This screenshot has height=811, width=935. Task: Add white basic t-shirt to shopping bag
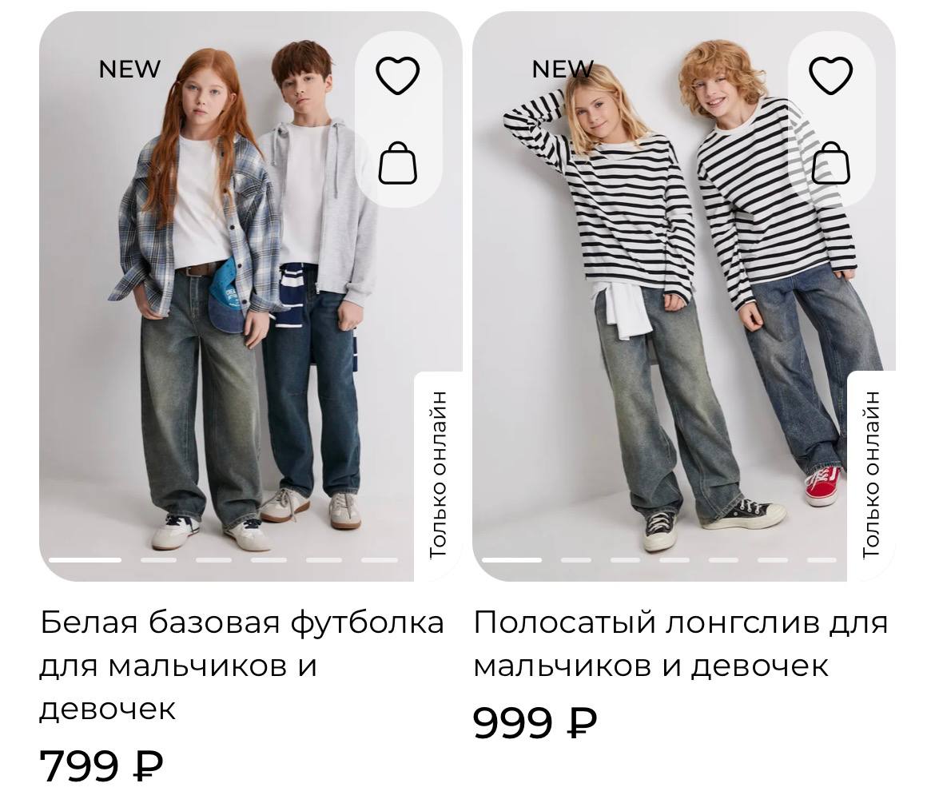[398, 163]
